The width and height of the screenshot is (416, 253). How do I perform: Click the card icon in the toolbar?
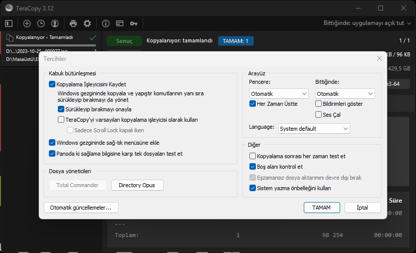coord(120,23)
